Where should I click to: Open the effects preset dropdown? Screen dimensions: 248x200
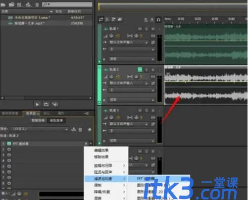[39, 129]
